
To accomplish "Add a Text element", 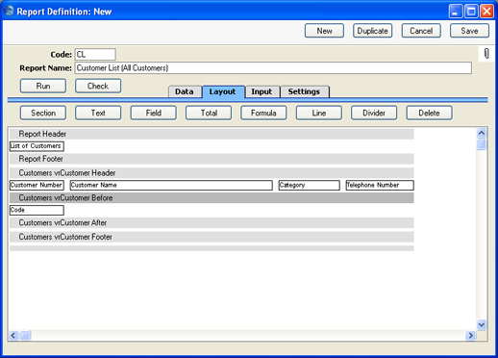I will (x=98, y=113).
